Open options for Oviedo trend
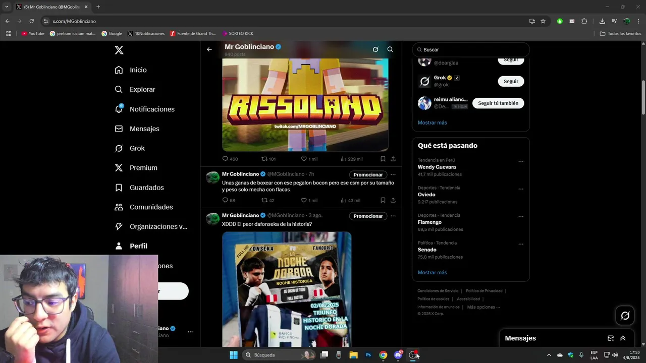Image resolution: width=646 pixels, height=363 pixels. (x=521, y=190)
